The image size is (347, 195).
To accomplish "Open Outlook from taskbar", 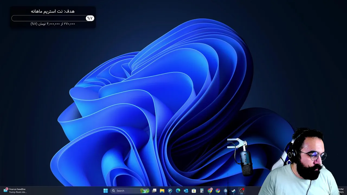I will click(x=186, y=191).
